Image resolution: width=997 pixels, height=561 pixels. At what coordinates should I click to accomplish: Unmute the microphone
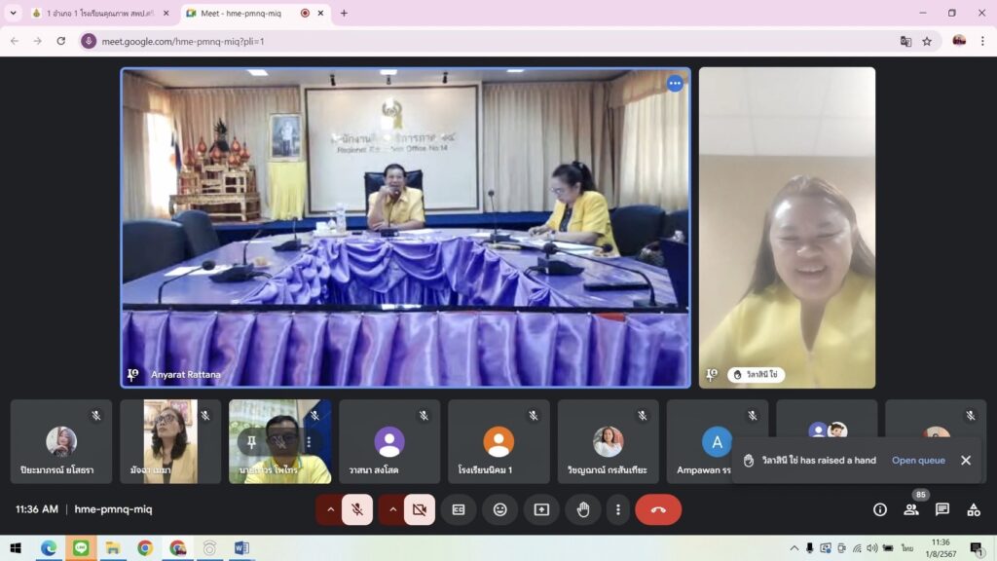pos(357,509)
